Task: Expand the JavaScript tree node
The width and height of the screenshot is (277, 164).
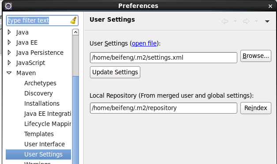Action: (x=9, y=62)
